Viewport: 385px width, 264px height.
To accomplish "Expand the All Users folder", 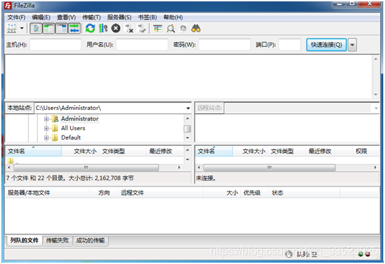I will coord(46,129).
